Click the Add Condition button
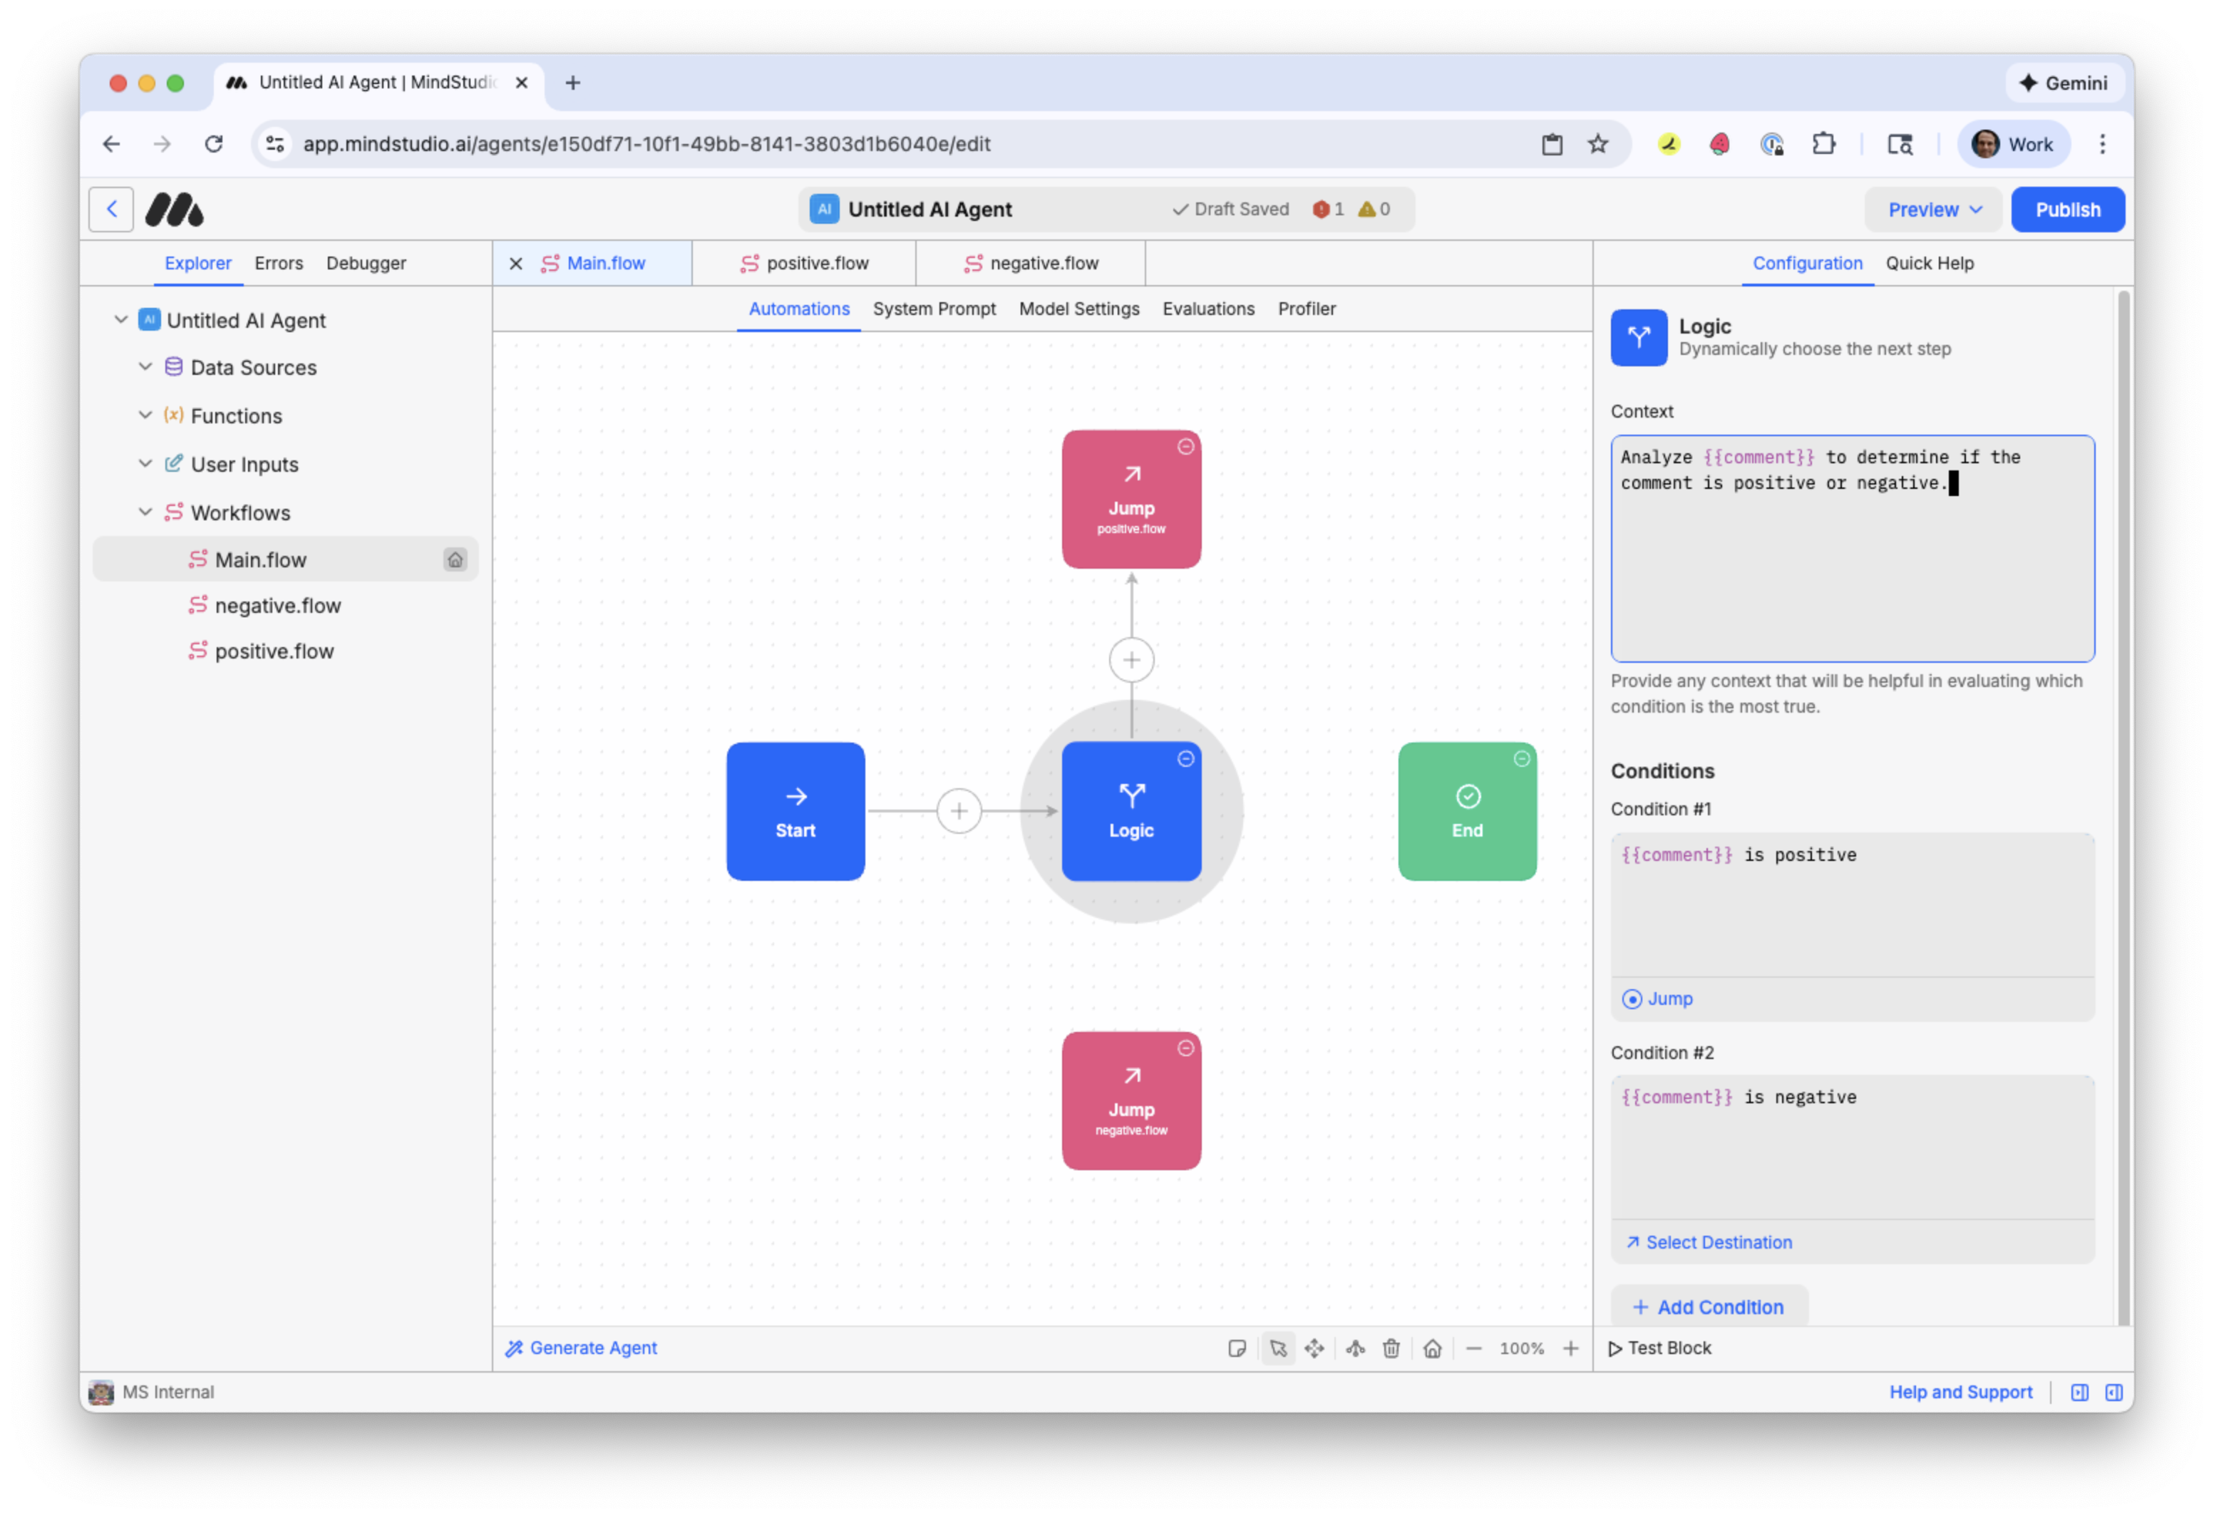Viewport: 2214px width, 1518px height. click(x=1708, y=1306)
